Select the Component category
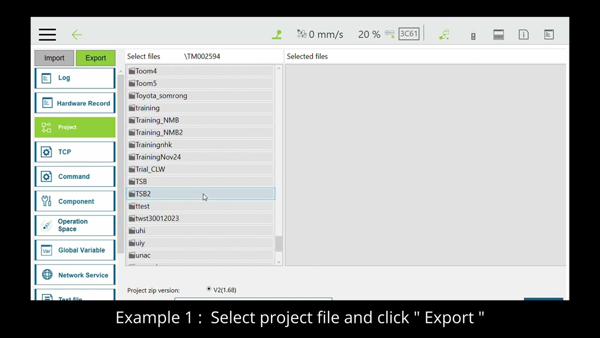Image resolution: width=600 pixels, height=338 pixels. tap(75, 201)
